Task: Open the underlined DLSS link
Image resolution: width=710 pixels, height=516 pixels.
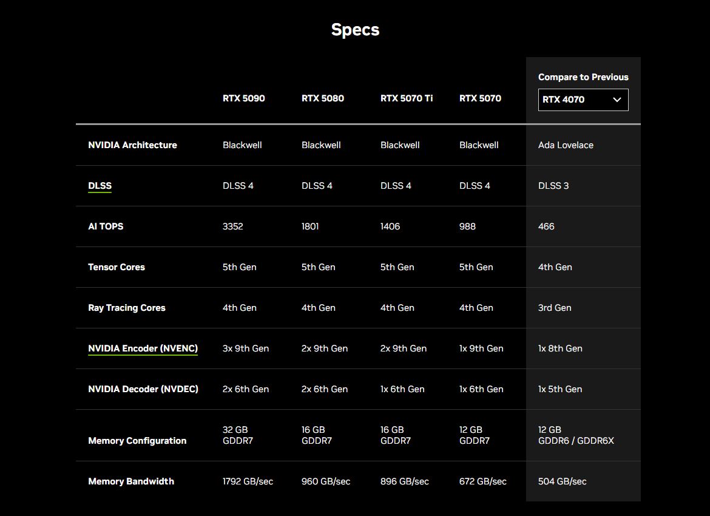Action: coord(100,186)
